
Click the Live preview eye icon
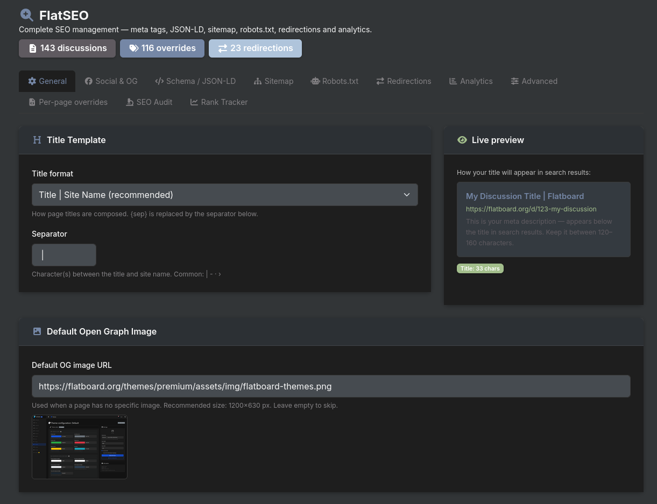(462, 140)
